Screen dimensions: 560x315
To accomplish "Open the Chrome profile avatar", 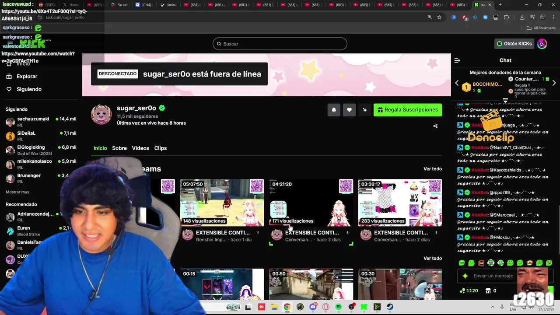I will 543,17.
